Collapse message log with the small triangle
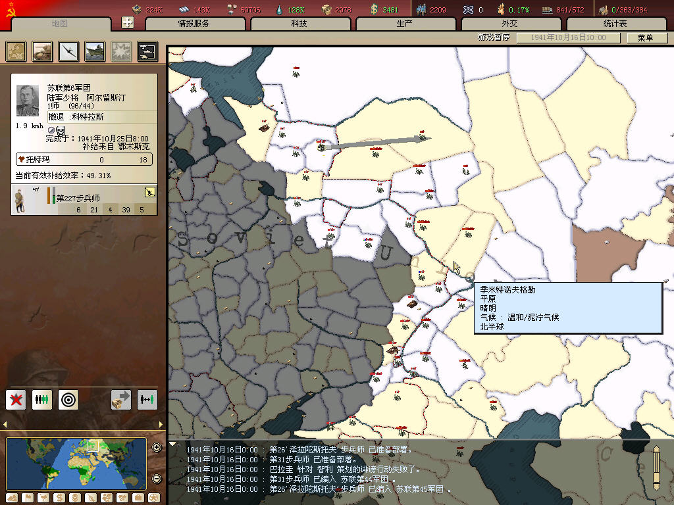Screen dimensions: 674x505 click(x=172, y=445)
